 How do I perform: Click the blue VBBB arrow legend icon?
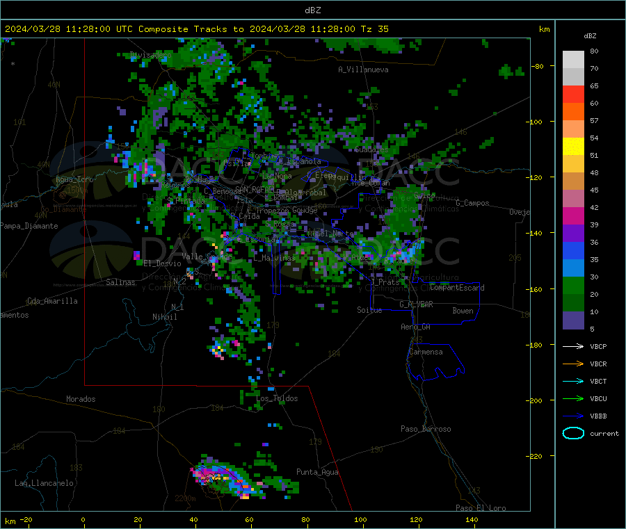click(573, 416)
